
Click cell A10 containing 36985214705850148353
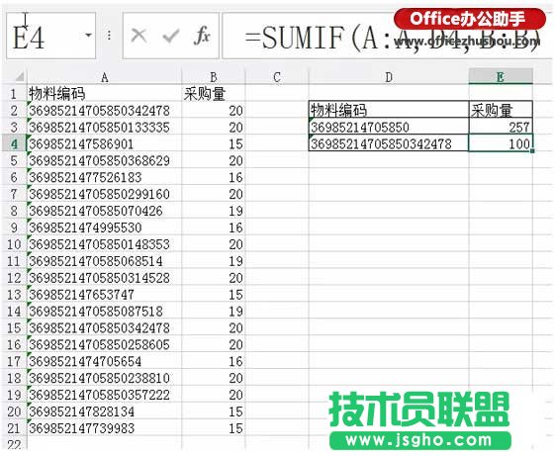104,244
